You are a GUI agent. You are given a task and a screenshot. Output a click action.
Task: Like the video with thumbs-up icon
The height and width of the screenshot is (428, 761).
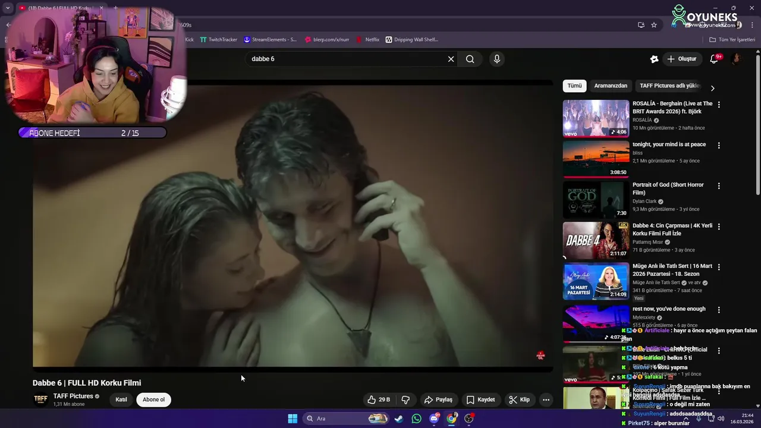[378, 399]
